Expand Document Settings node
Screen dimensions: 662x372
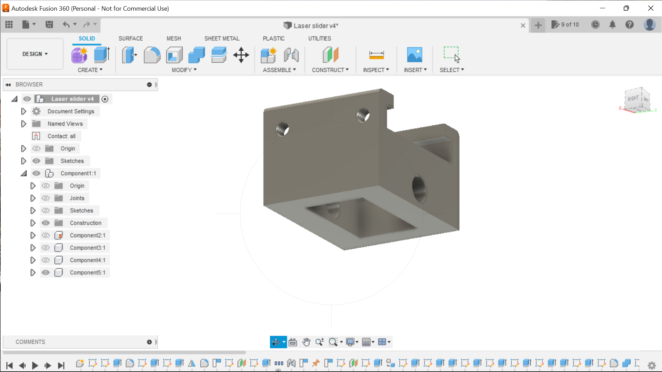pos(23,112)
